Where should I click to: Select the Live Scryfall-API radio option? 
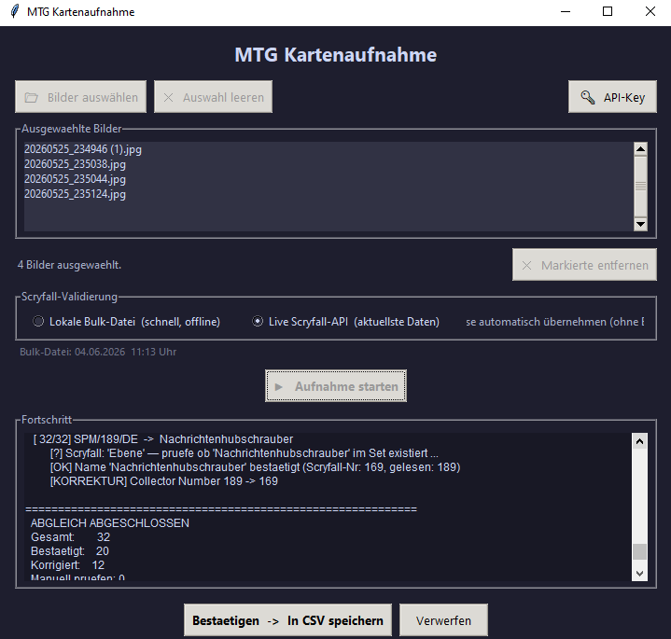pyautogui.click(x=346, y=321)
